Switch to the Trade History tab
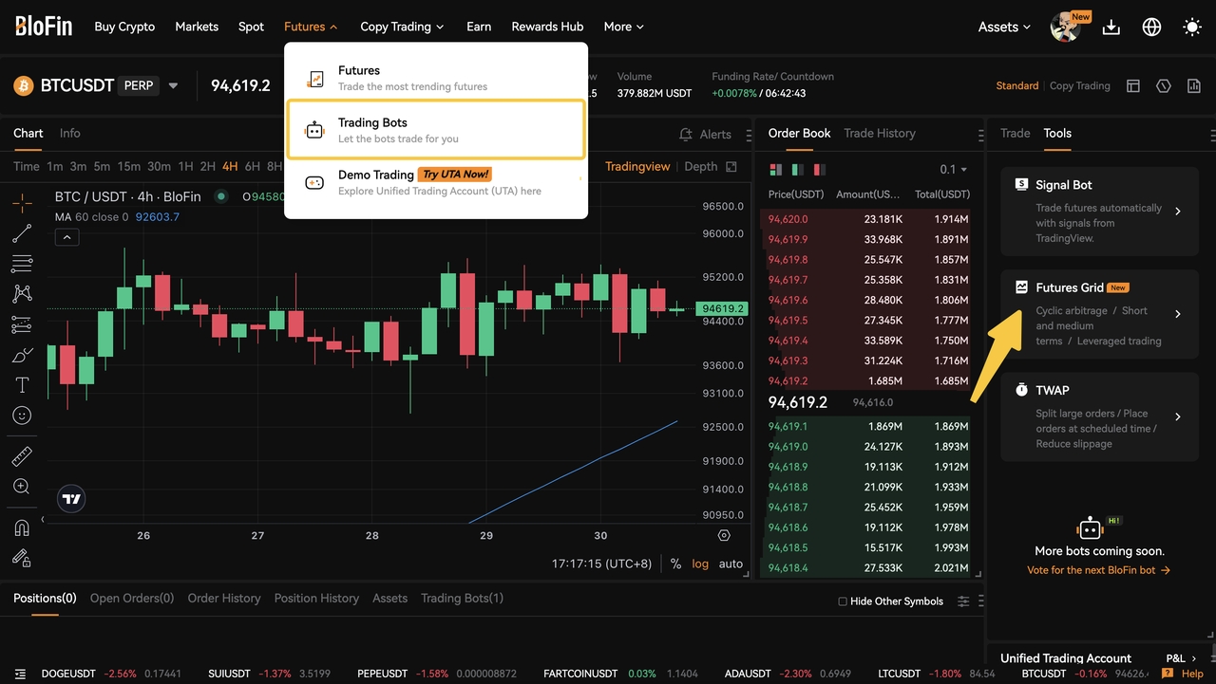Viewport: 1216px width, 684px height. pyautogui.click(x=880, y=134)
